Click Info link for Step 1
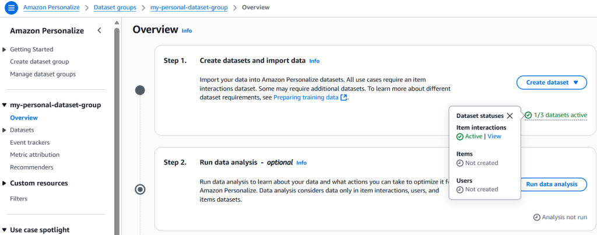This screenshot has height=235, width=597. point(314,61)
